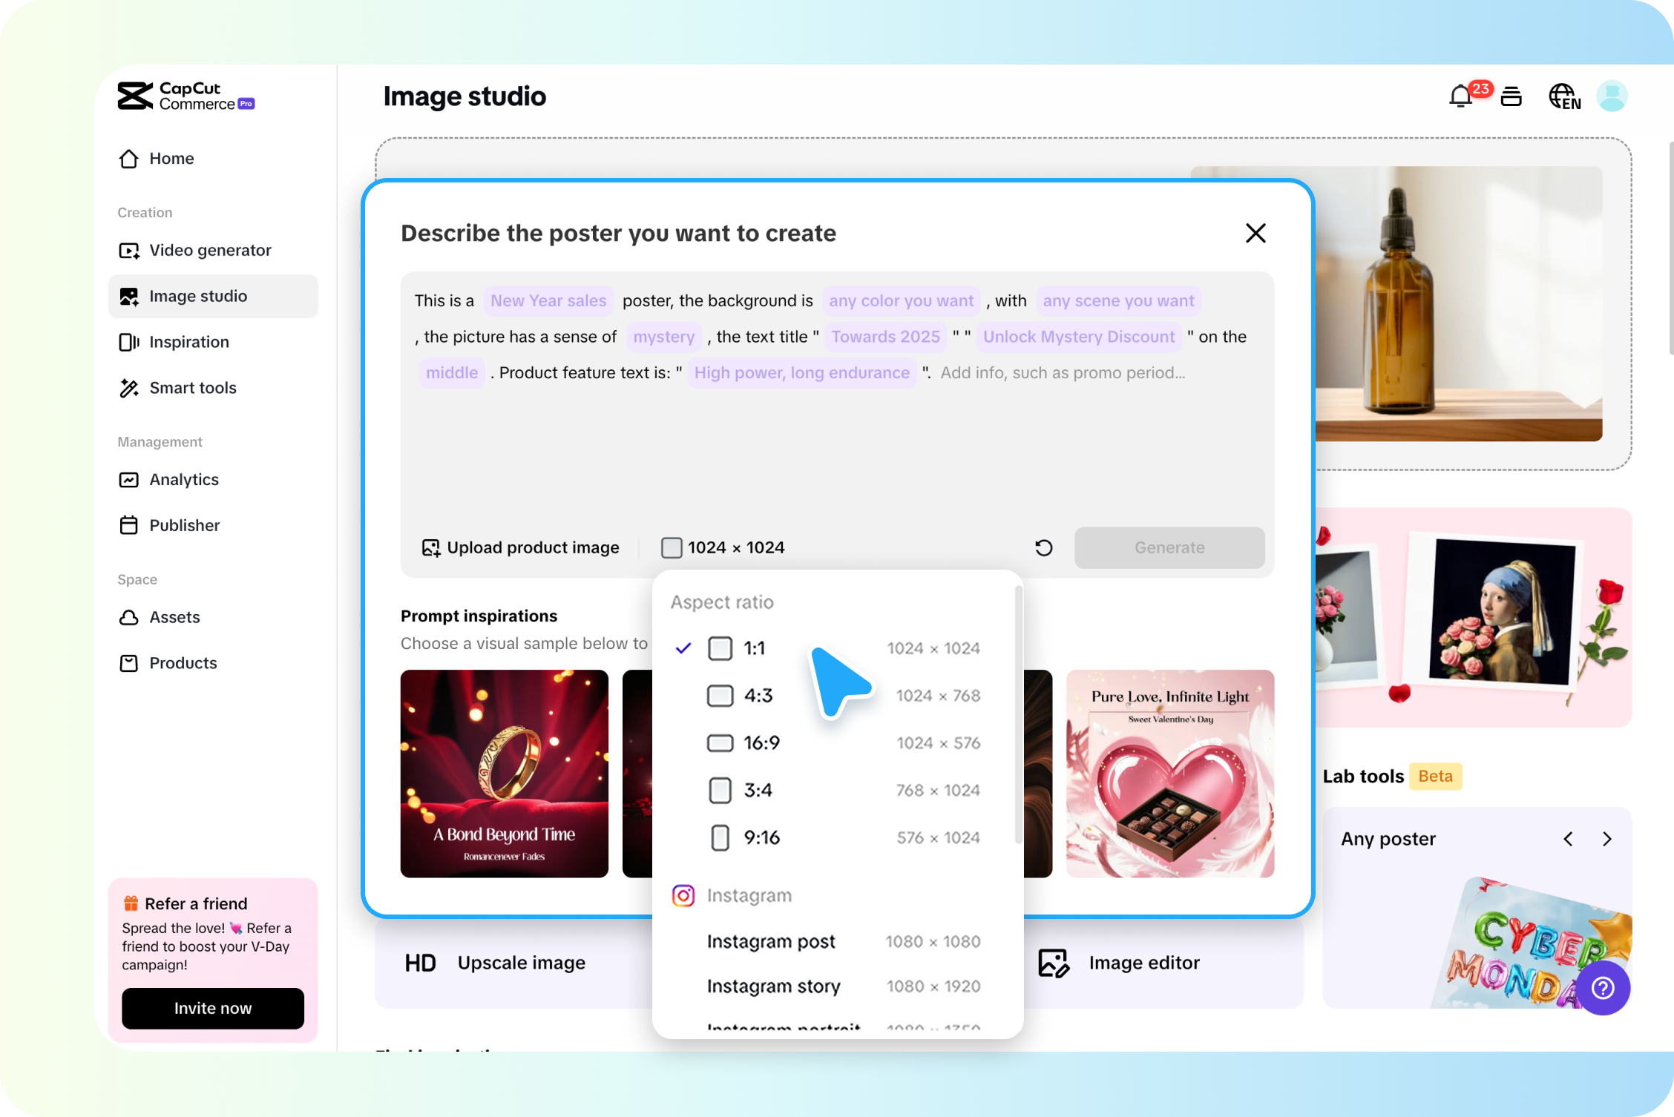This screenshot has height=1117, width=1674.
Task: Click the Instagram icon in the aspect ratio menu
Action: [x=683, y=895]
